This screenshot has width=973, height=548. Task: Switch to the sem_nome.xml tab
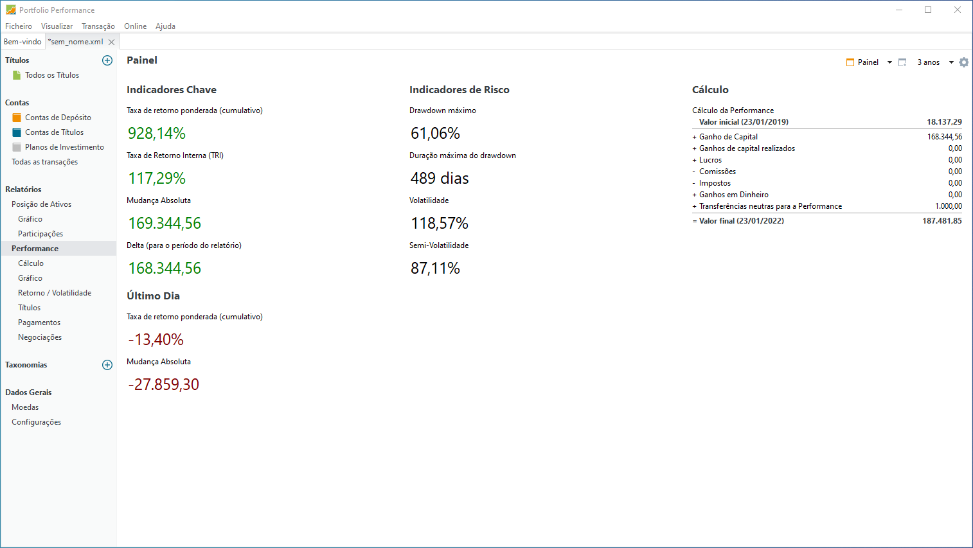pos(76,42)
